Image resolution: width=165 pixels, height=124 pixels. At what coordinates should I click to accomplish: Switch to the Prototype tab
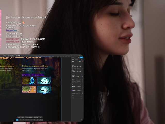pos(76,59)
